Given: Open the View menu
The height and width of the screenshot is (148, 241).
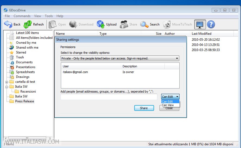Looking at the screenshot, I should point(37,16).
